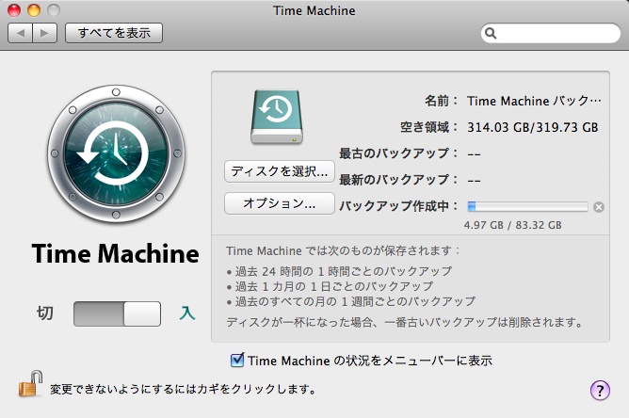Toggle the Time Machine on/off switch
629x418 pixels.
(117, 313)
